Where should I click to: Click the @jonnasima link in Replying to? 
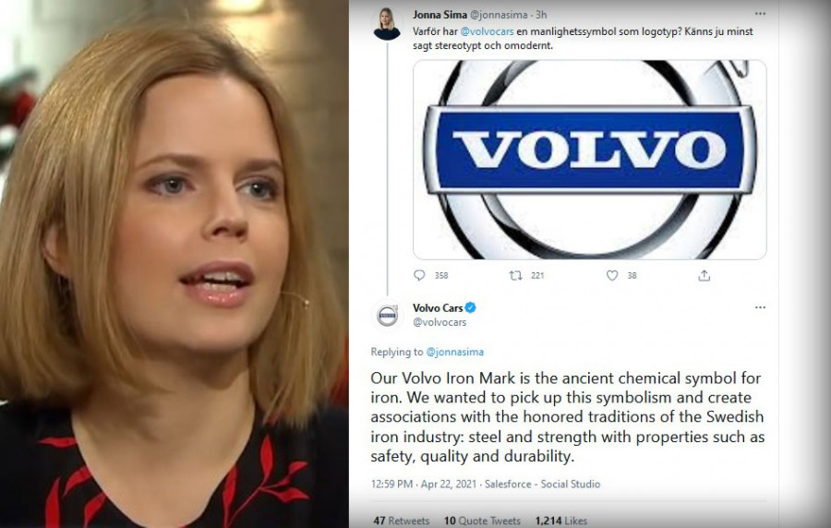pyautogui.click(x=454, y=352)
